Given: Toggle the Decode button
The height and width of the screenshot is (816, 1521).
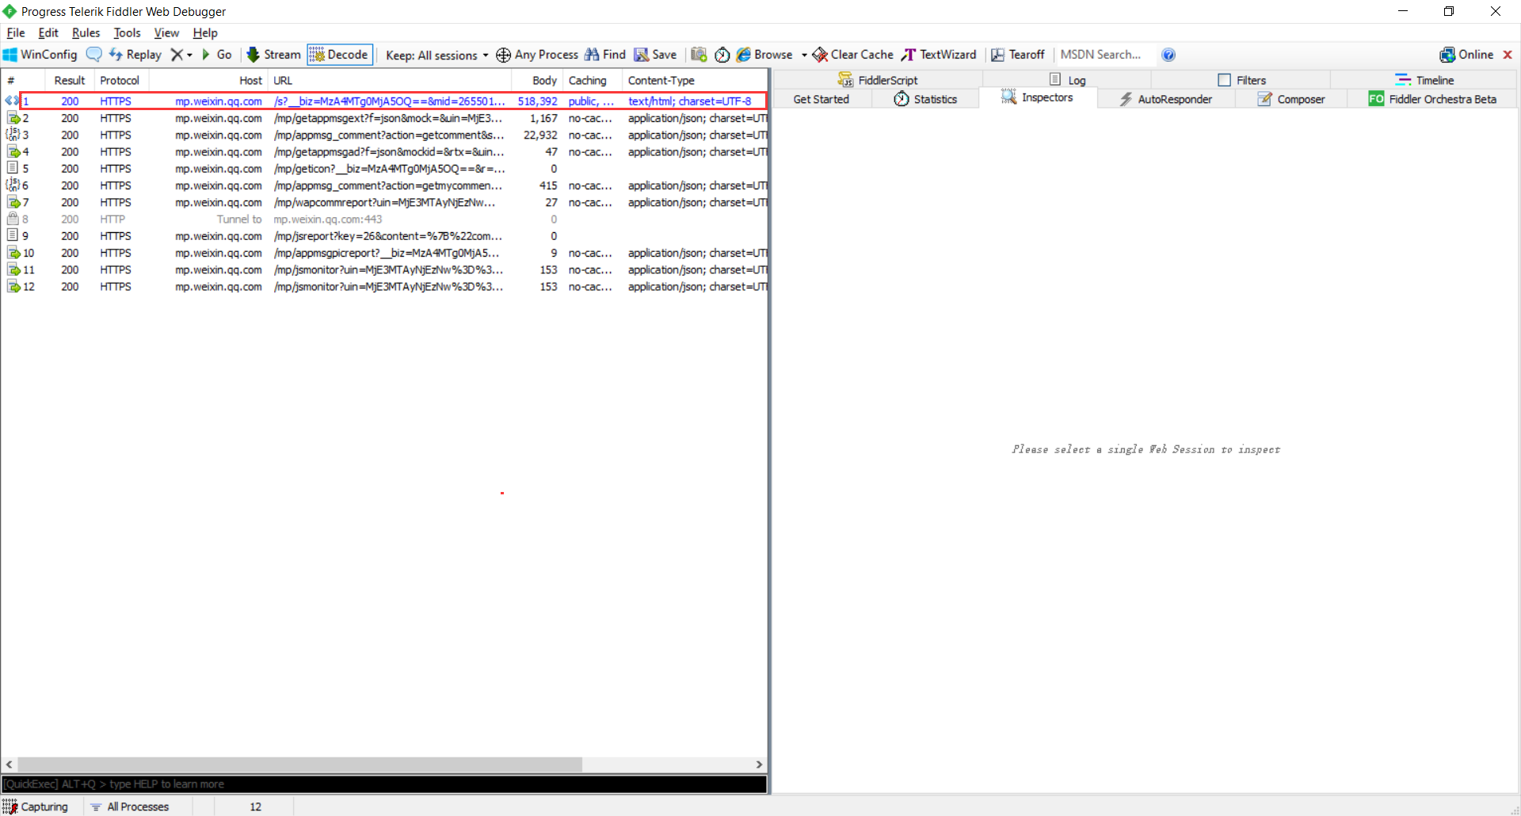Looking at the screenshot, I should click(340, 55).
